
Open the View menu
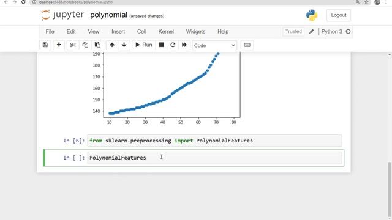point(94,31)
